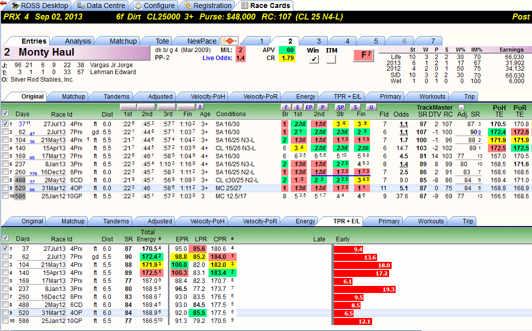Toggle the Win checkbox
This screenshot has height=331, width=532.
[x=314, y=59]
